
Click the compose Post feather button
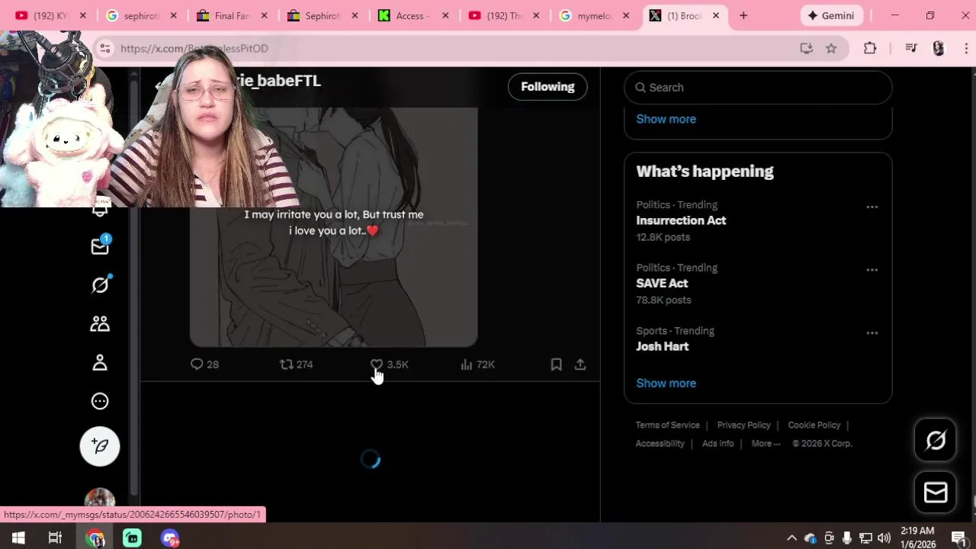[x=100, y=446]
